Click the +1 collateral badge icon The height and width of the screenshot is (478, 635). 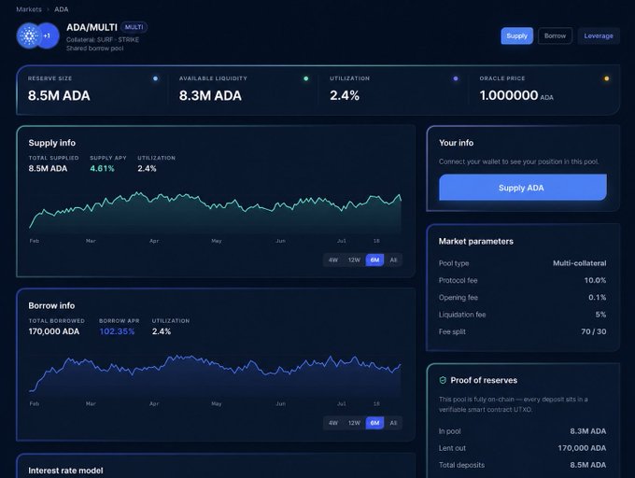point(49,35)
